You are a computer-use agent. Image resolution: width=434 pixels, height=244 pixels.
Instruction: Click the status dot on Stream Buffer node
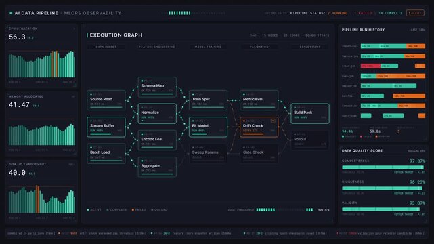click(91, 121)
